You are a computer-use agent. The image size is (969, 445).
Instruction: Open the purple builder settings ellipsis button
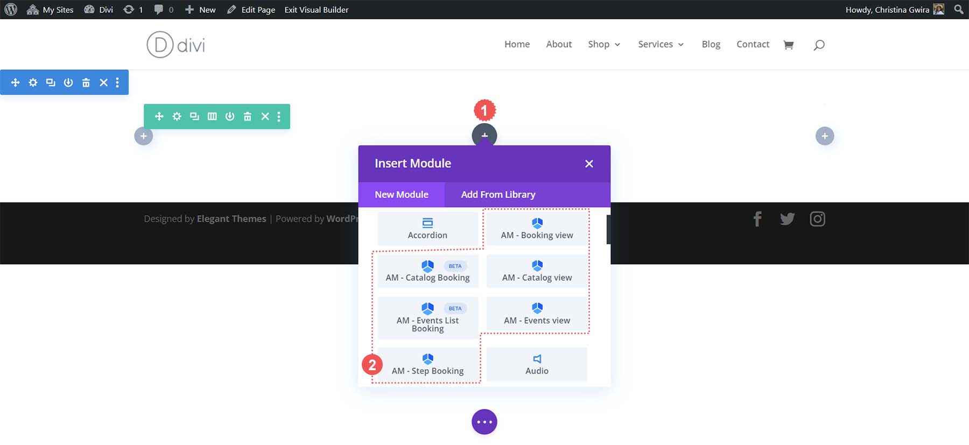(x=484, y=422)
